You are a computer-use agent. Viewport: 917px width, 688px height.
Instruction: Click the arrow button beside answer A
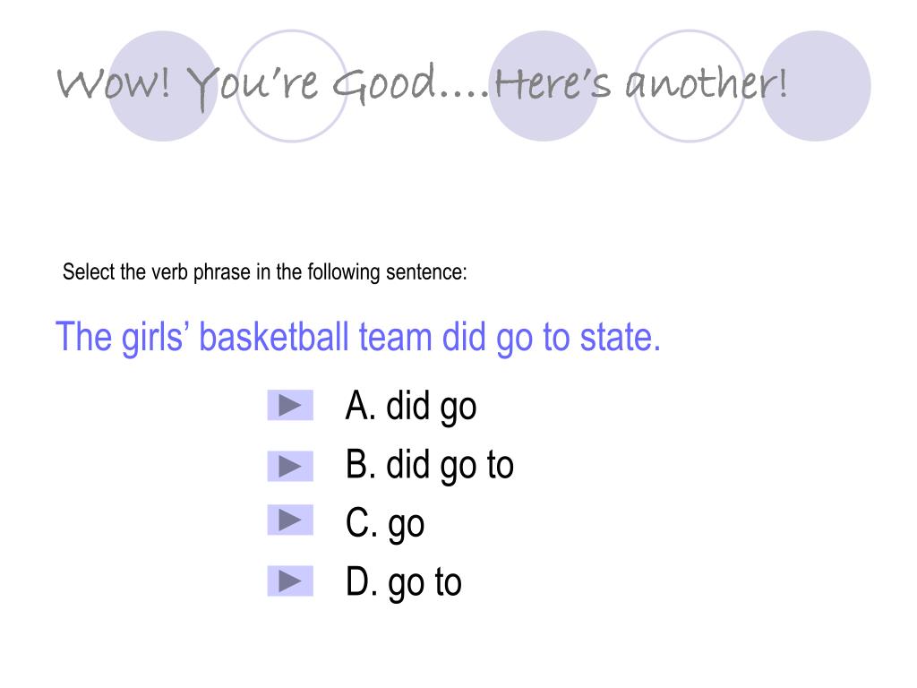290,406
